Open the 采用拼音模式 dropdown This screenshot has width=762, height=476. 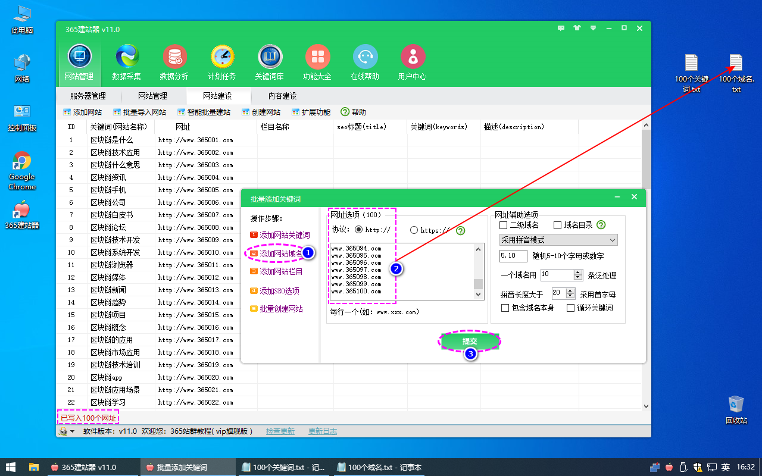pos(558,240)
